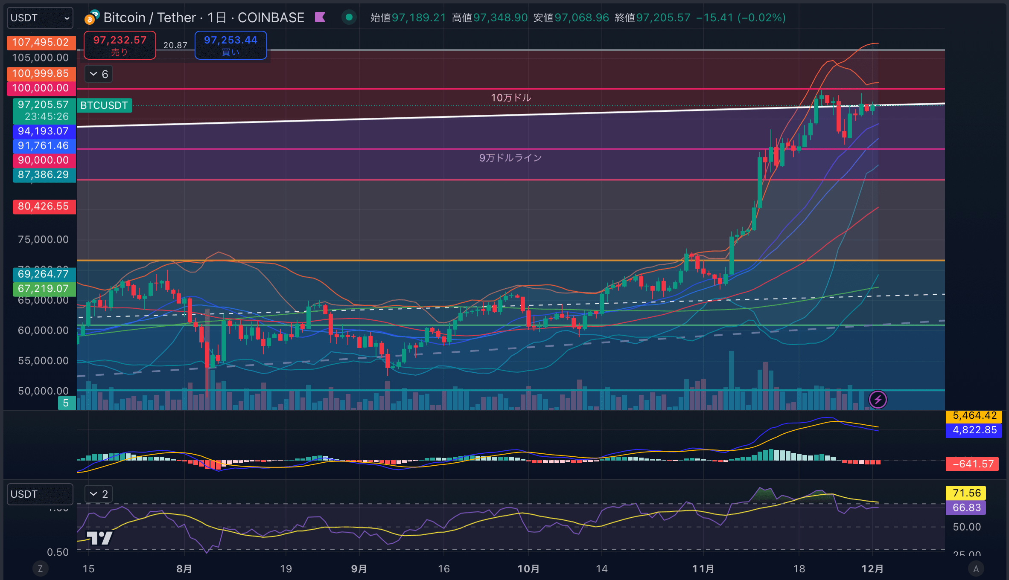
Task: Click the spread value 20.87
Action: (x=175, y=45)
